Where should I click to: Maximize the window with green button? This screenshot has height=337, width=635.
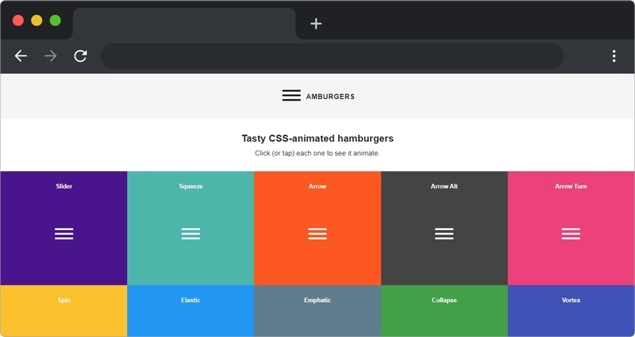(56, 21)
